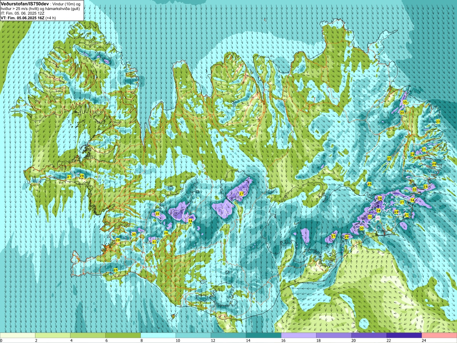The width and height of the screenshot is (457, 343).
Task: Click the legend scale label '10'
Action: [x=177, y=340]
